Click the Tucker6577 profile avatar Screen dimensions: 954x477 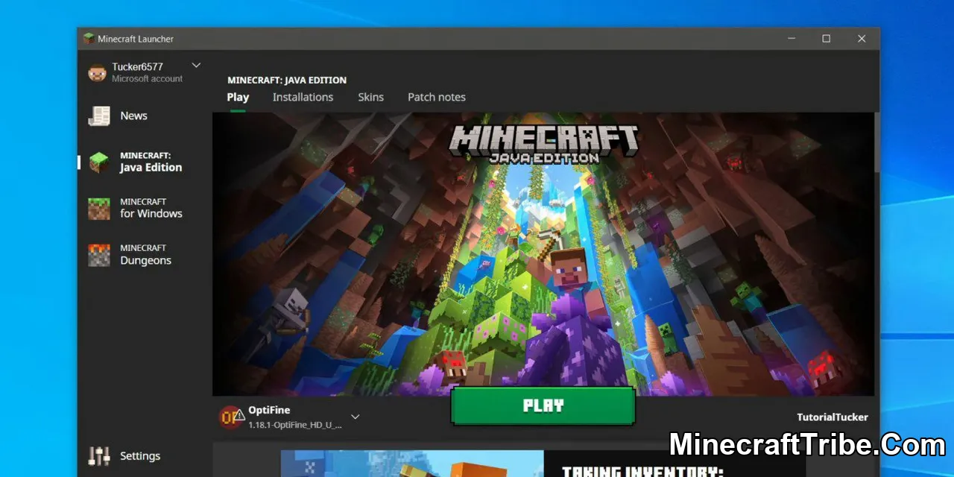pyautogui.click(x=98, y=72)
